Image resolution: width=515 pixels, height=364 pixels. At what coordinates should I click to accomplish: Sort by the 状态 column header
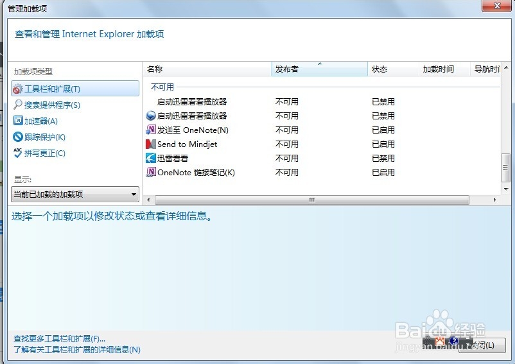point(393,69)
